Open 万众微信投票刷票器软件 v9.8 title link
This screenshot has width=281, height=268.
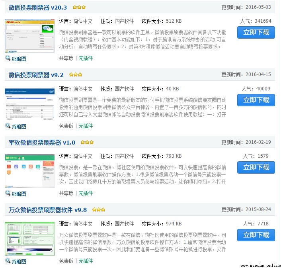[48, 210]
